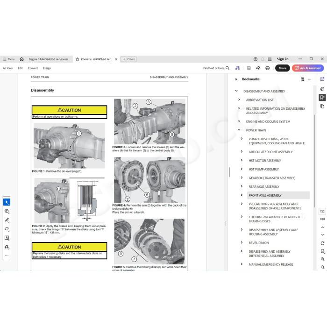This screenshot has height=327, width=327.
Task: Expand PUMP FOR STEERING bookmark
Action: pos(242,139)
